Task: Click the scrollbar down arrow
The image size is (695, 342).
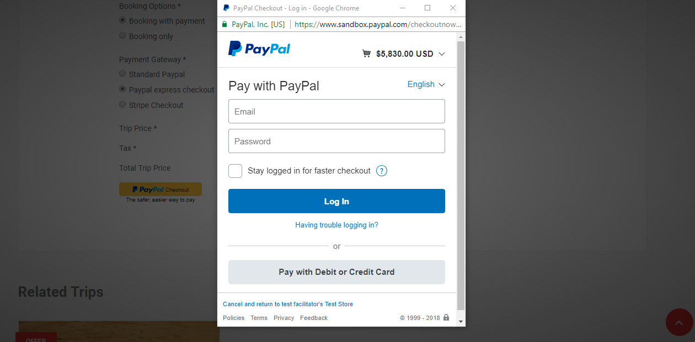Action: [461, 321]
